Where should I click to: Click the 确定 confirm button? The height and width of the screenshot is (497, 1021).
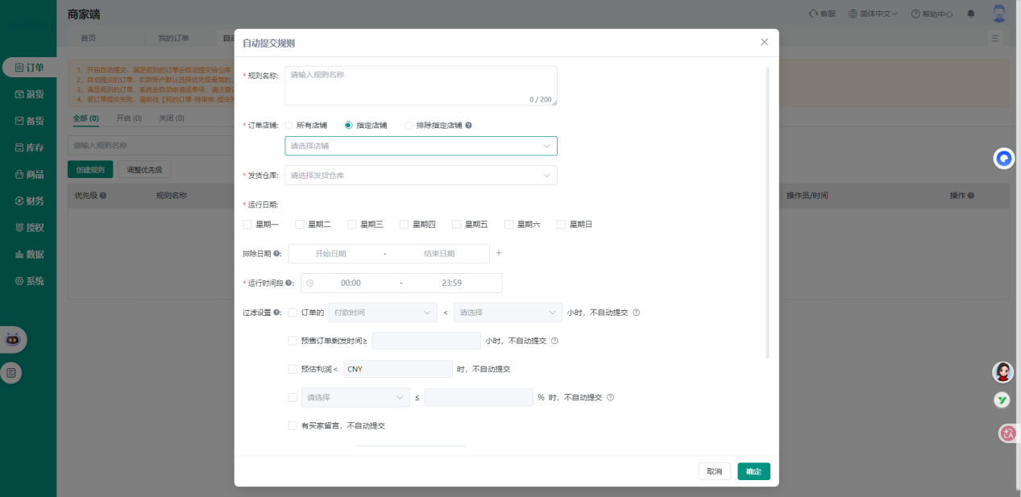753,471
